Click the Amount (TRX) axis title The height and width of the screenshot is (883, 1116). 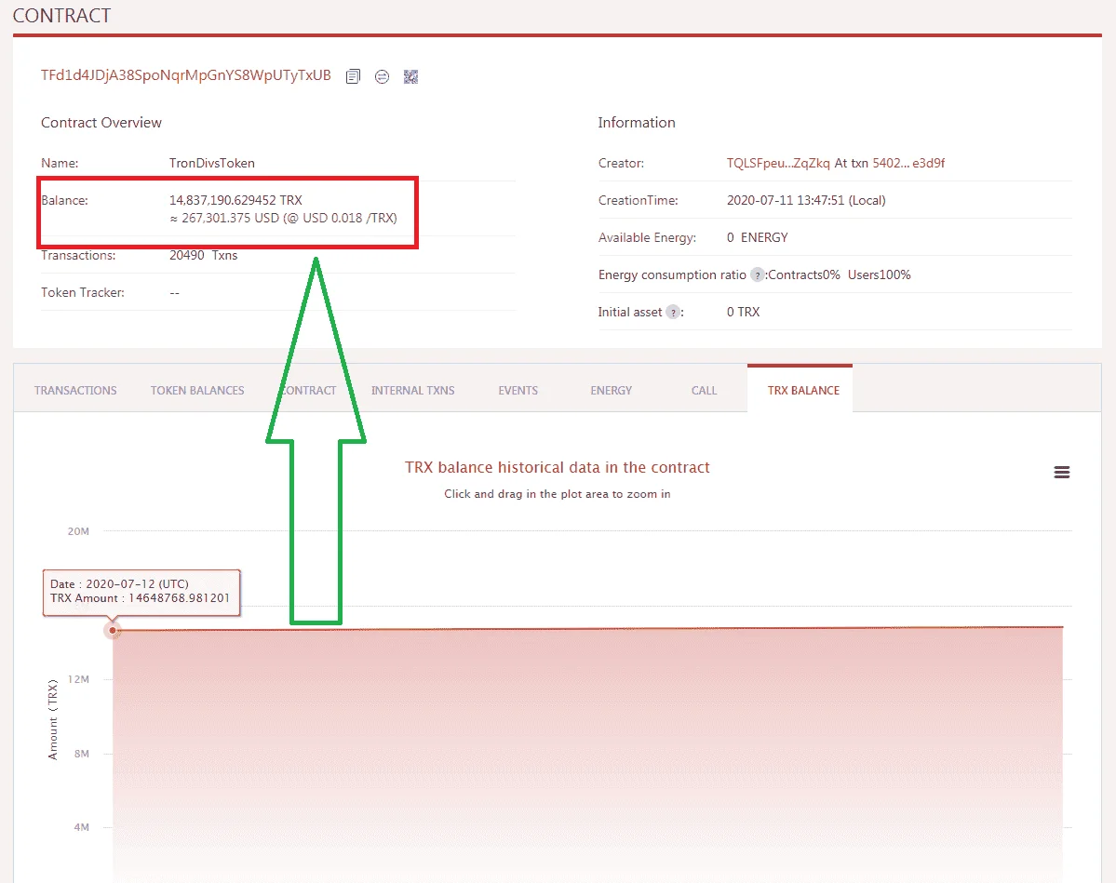point(53,719)
